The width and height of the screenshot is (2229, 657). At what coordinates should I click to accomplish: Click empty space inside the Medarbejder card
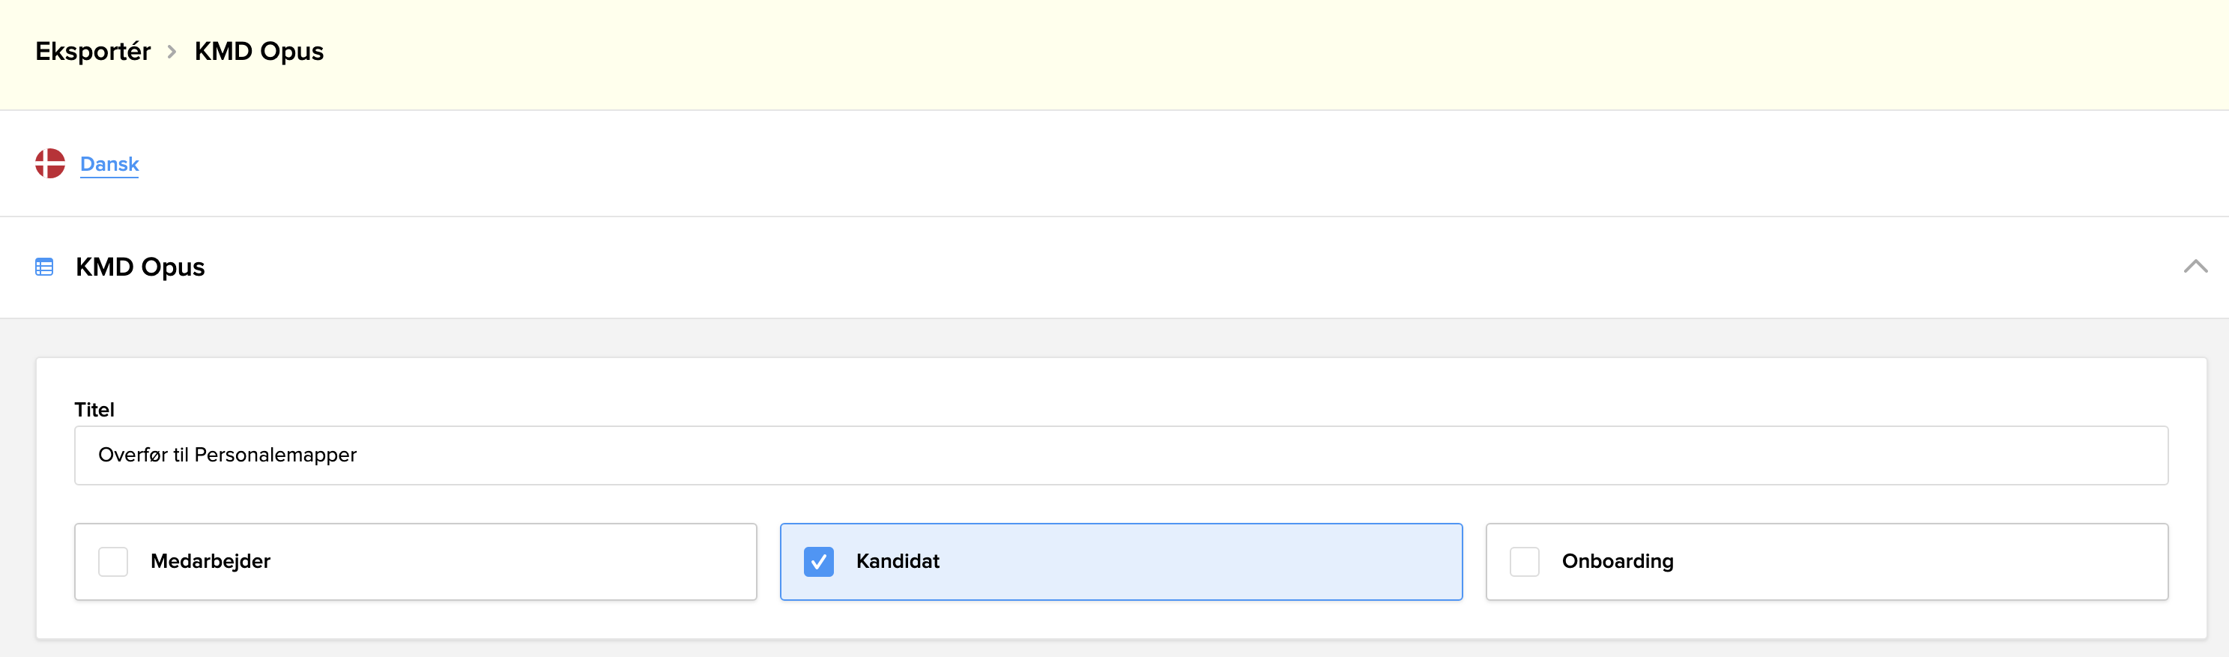[519, 562]
